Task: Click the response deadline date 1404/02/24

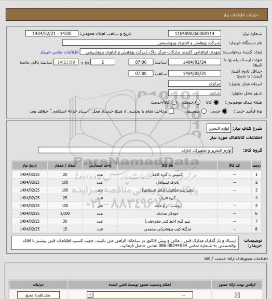Action: coord(195,62)
